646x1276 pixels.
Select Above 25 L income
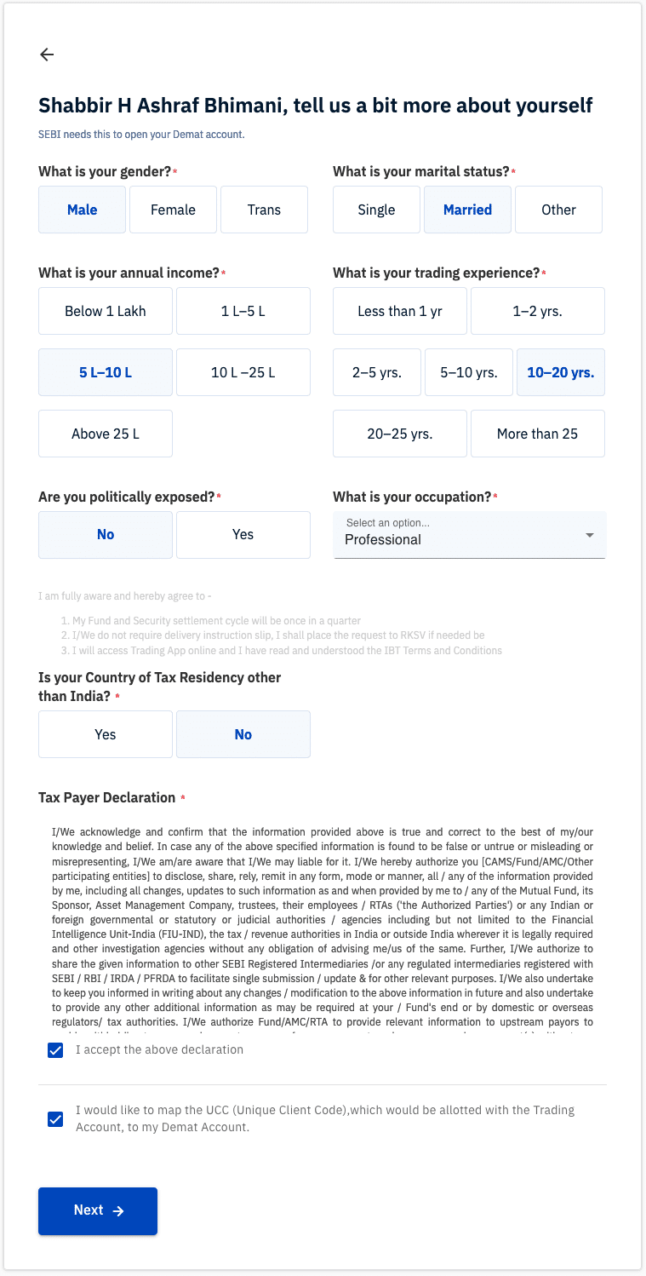(106, 434)
